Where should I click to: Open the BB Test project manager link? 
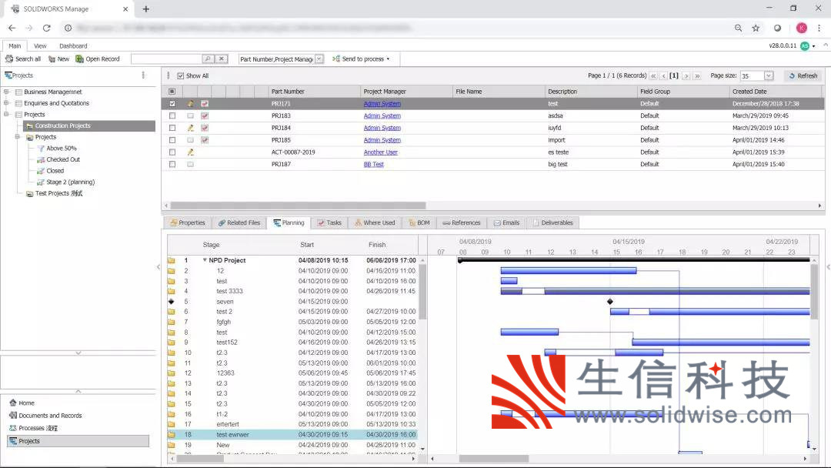pyautogui.click(x=374, y=164)
